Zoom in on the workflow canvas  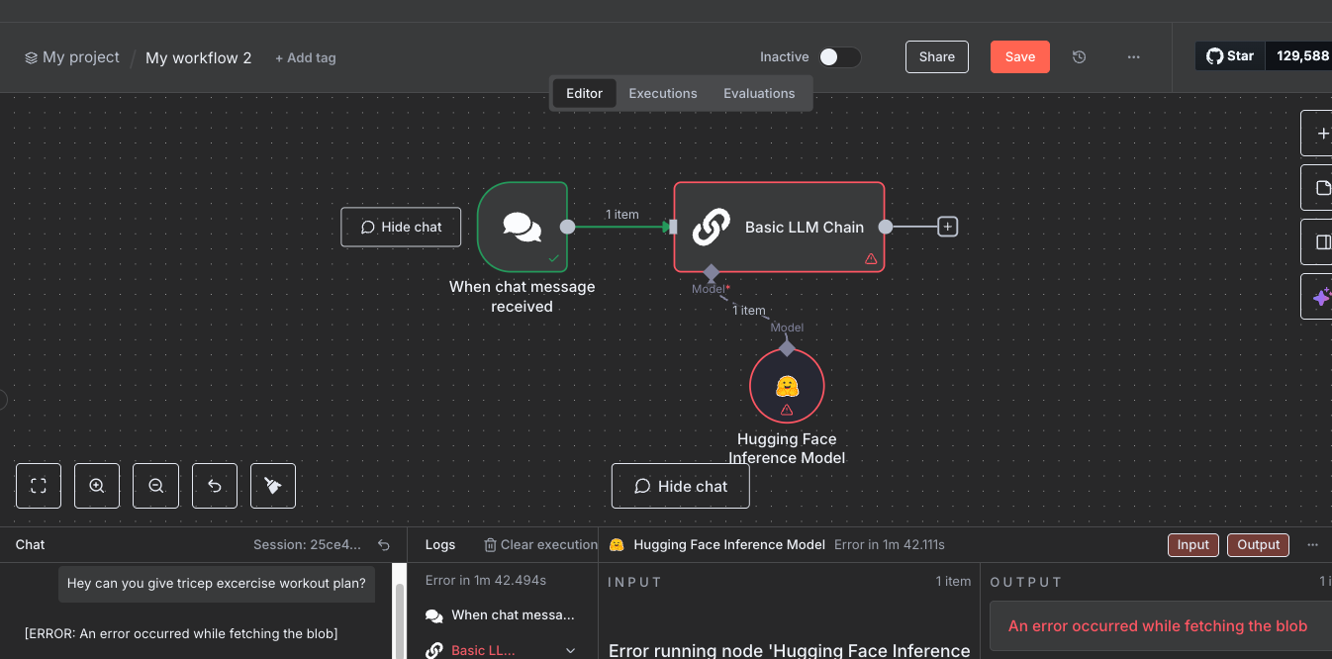(97, 486)
